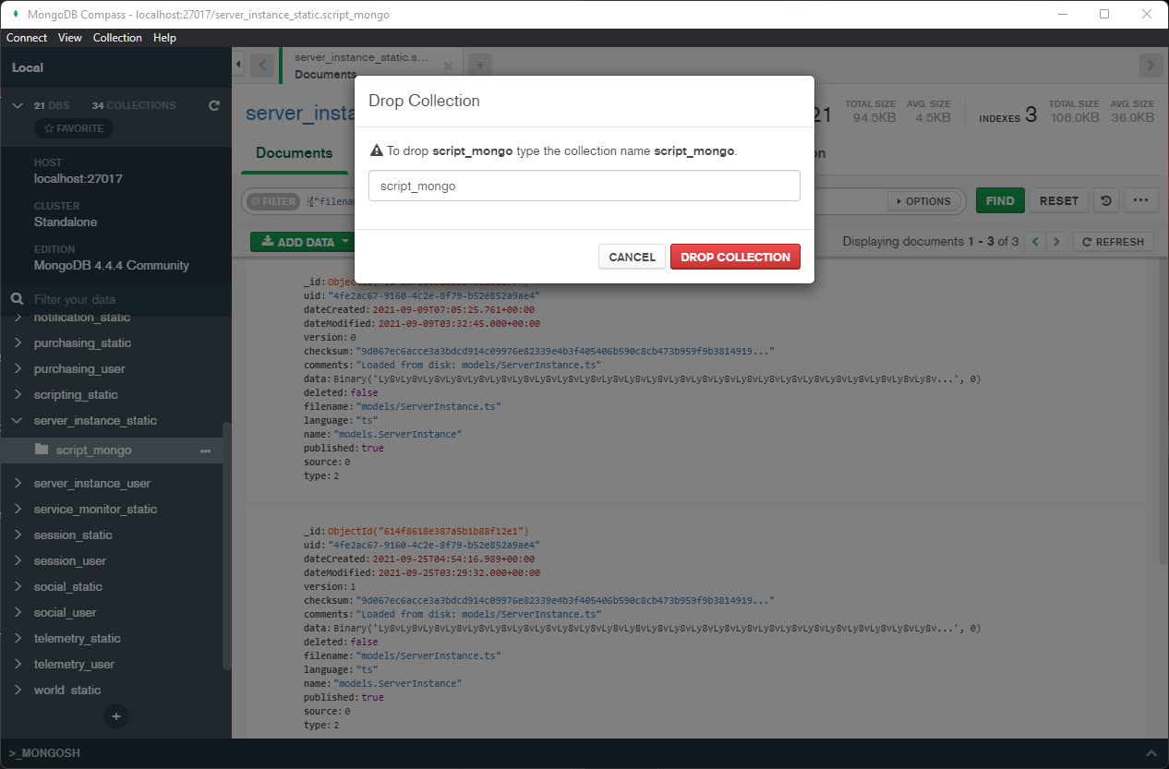Cancel the Drop Collection dialog

click(x=632, y=257)
